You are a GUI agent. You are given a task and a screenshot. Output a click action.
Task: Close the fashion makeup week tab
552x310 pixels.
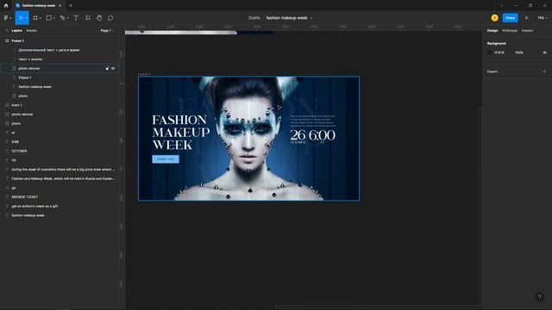pos(60,6)
